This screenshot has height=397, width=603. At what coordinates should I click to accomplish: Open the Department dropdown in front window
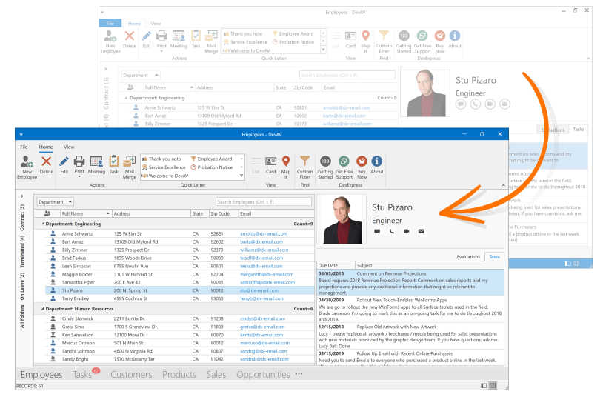click(x=55, y=202)
